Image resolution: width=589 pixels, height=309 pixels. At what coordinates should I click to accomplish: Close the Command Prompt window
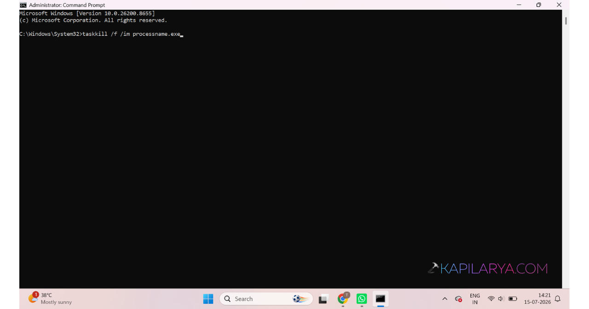click(x=559, y=5)
